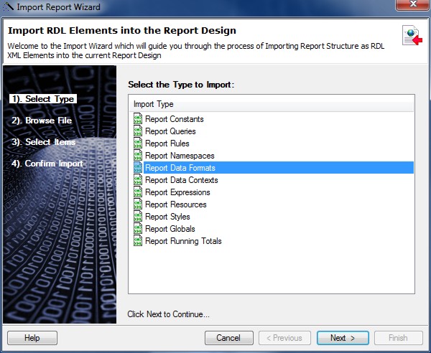This screenshot has height=353, width=431.
Task: Click the Report Resources file icon
Action: click(138, 204)
